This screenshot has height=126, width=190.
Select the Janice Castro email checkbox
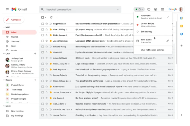[42, 115]
